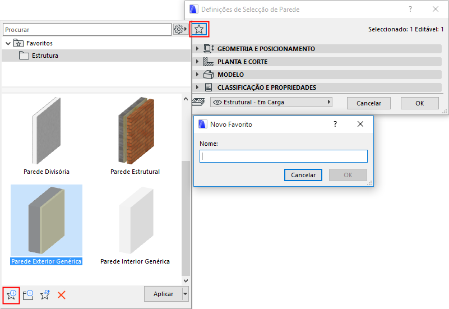The height and width of the screenshot is (309, 449).
Task: Click the favorites list scroll up arrow
Action: pos(186,99)
